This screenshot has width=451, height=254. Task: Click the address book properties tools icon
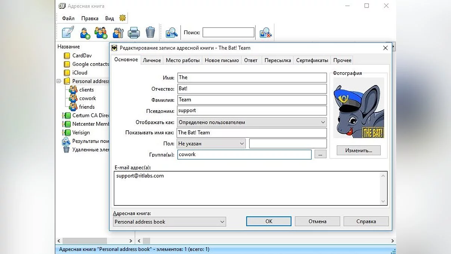[118, 33]
